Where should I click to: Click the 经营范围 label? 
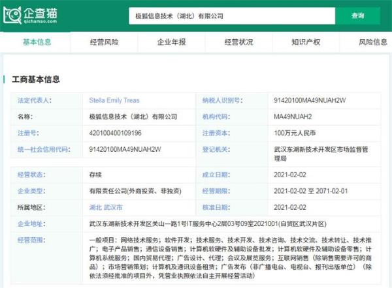[x=31, y=240]
